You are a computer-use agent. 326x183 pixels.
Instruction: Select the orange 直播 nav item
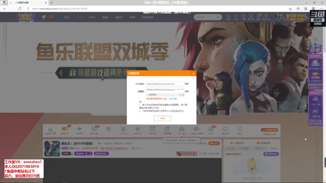point(79,17)
